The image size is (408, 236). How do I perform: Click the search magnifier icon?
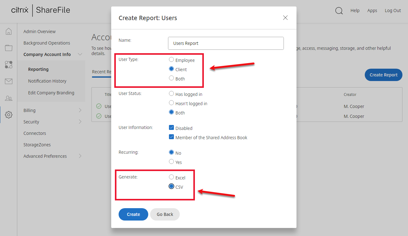[x=339, y=11]
